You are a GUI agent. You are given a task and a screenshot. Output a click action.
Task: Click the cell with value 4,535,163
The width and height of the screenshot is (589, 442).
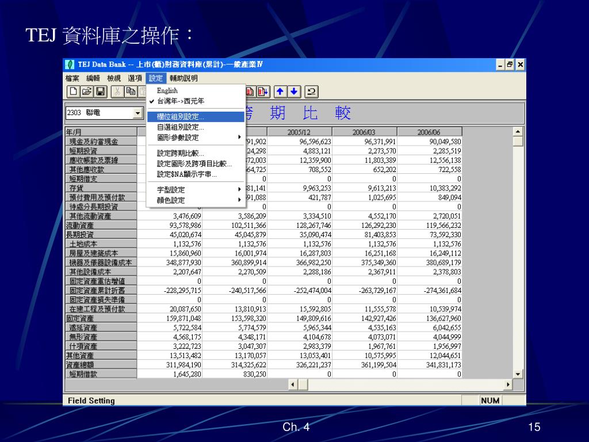click(x=364, y=327)
